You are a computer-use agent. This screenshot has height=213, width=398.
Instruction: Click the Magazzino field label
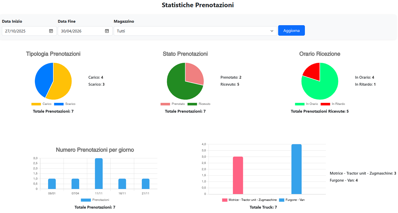124,21
